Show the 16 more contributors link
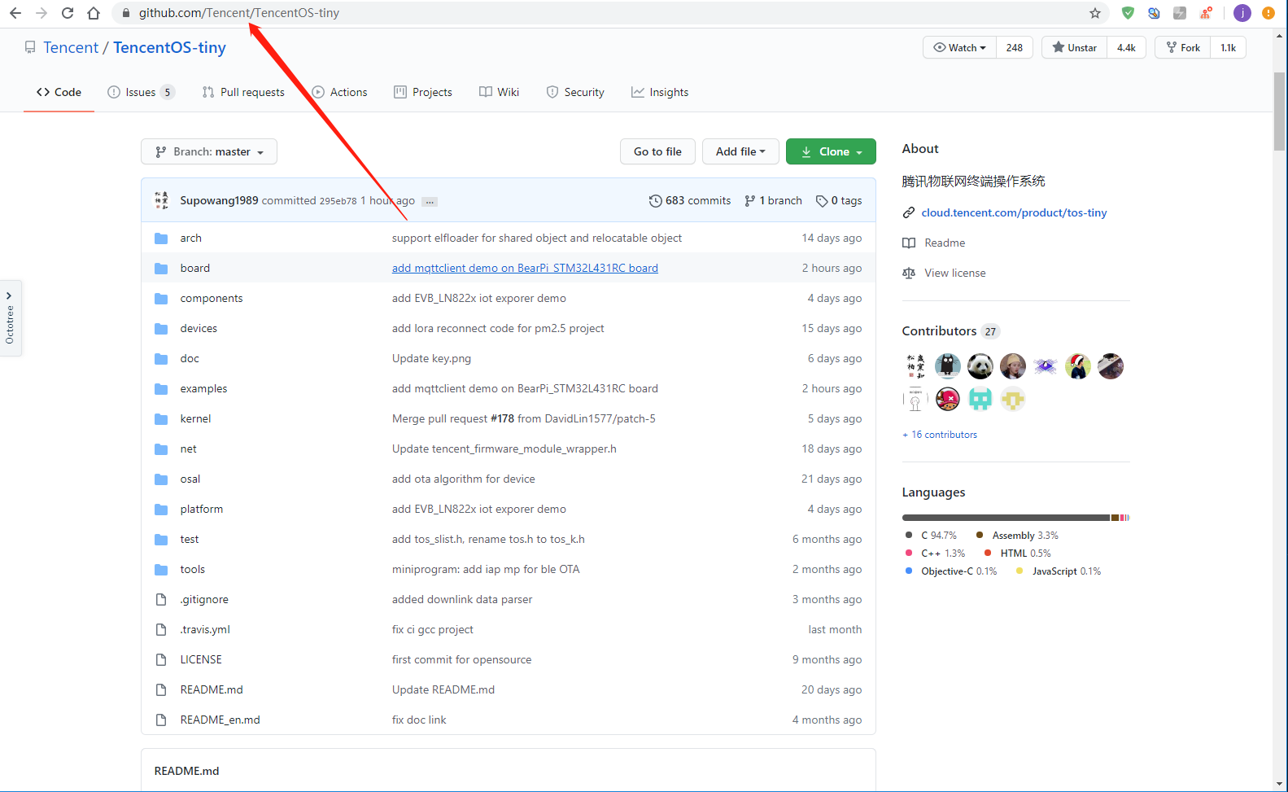Screen dimensions: 1288x792 pos(940,435)
